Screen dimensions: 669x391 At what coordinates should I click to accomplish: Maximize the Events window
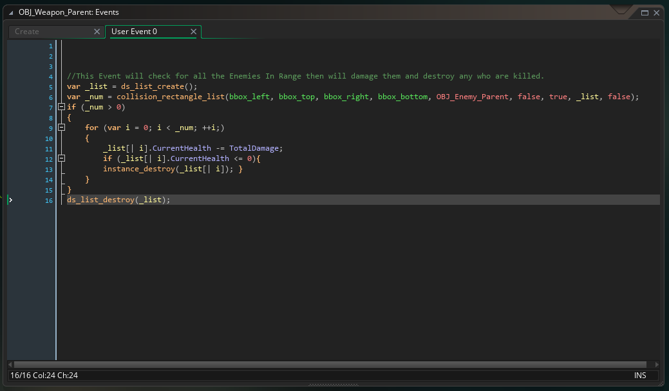[645, 12]
